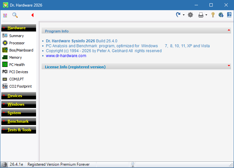
Task: Click the PCI logo icon
Action: point(5,72)
